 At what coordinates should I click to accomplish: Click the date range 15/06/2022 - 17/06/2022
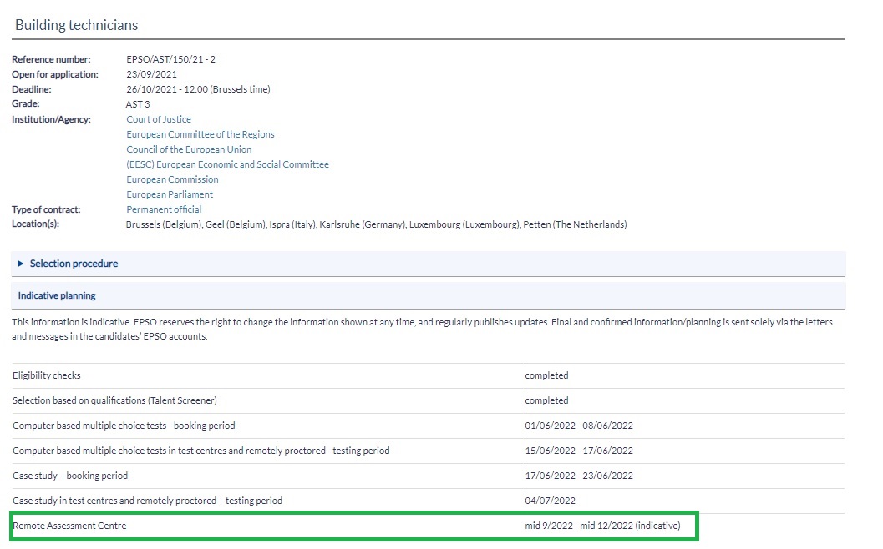[579, 451]
